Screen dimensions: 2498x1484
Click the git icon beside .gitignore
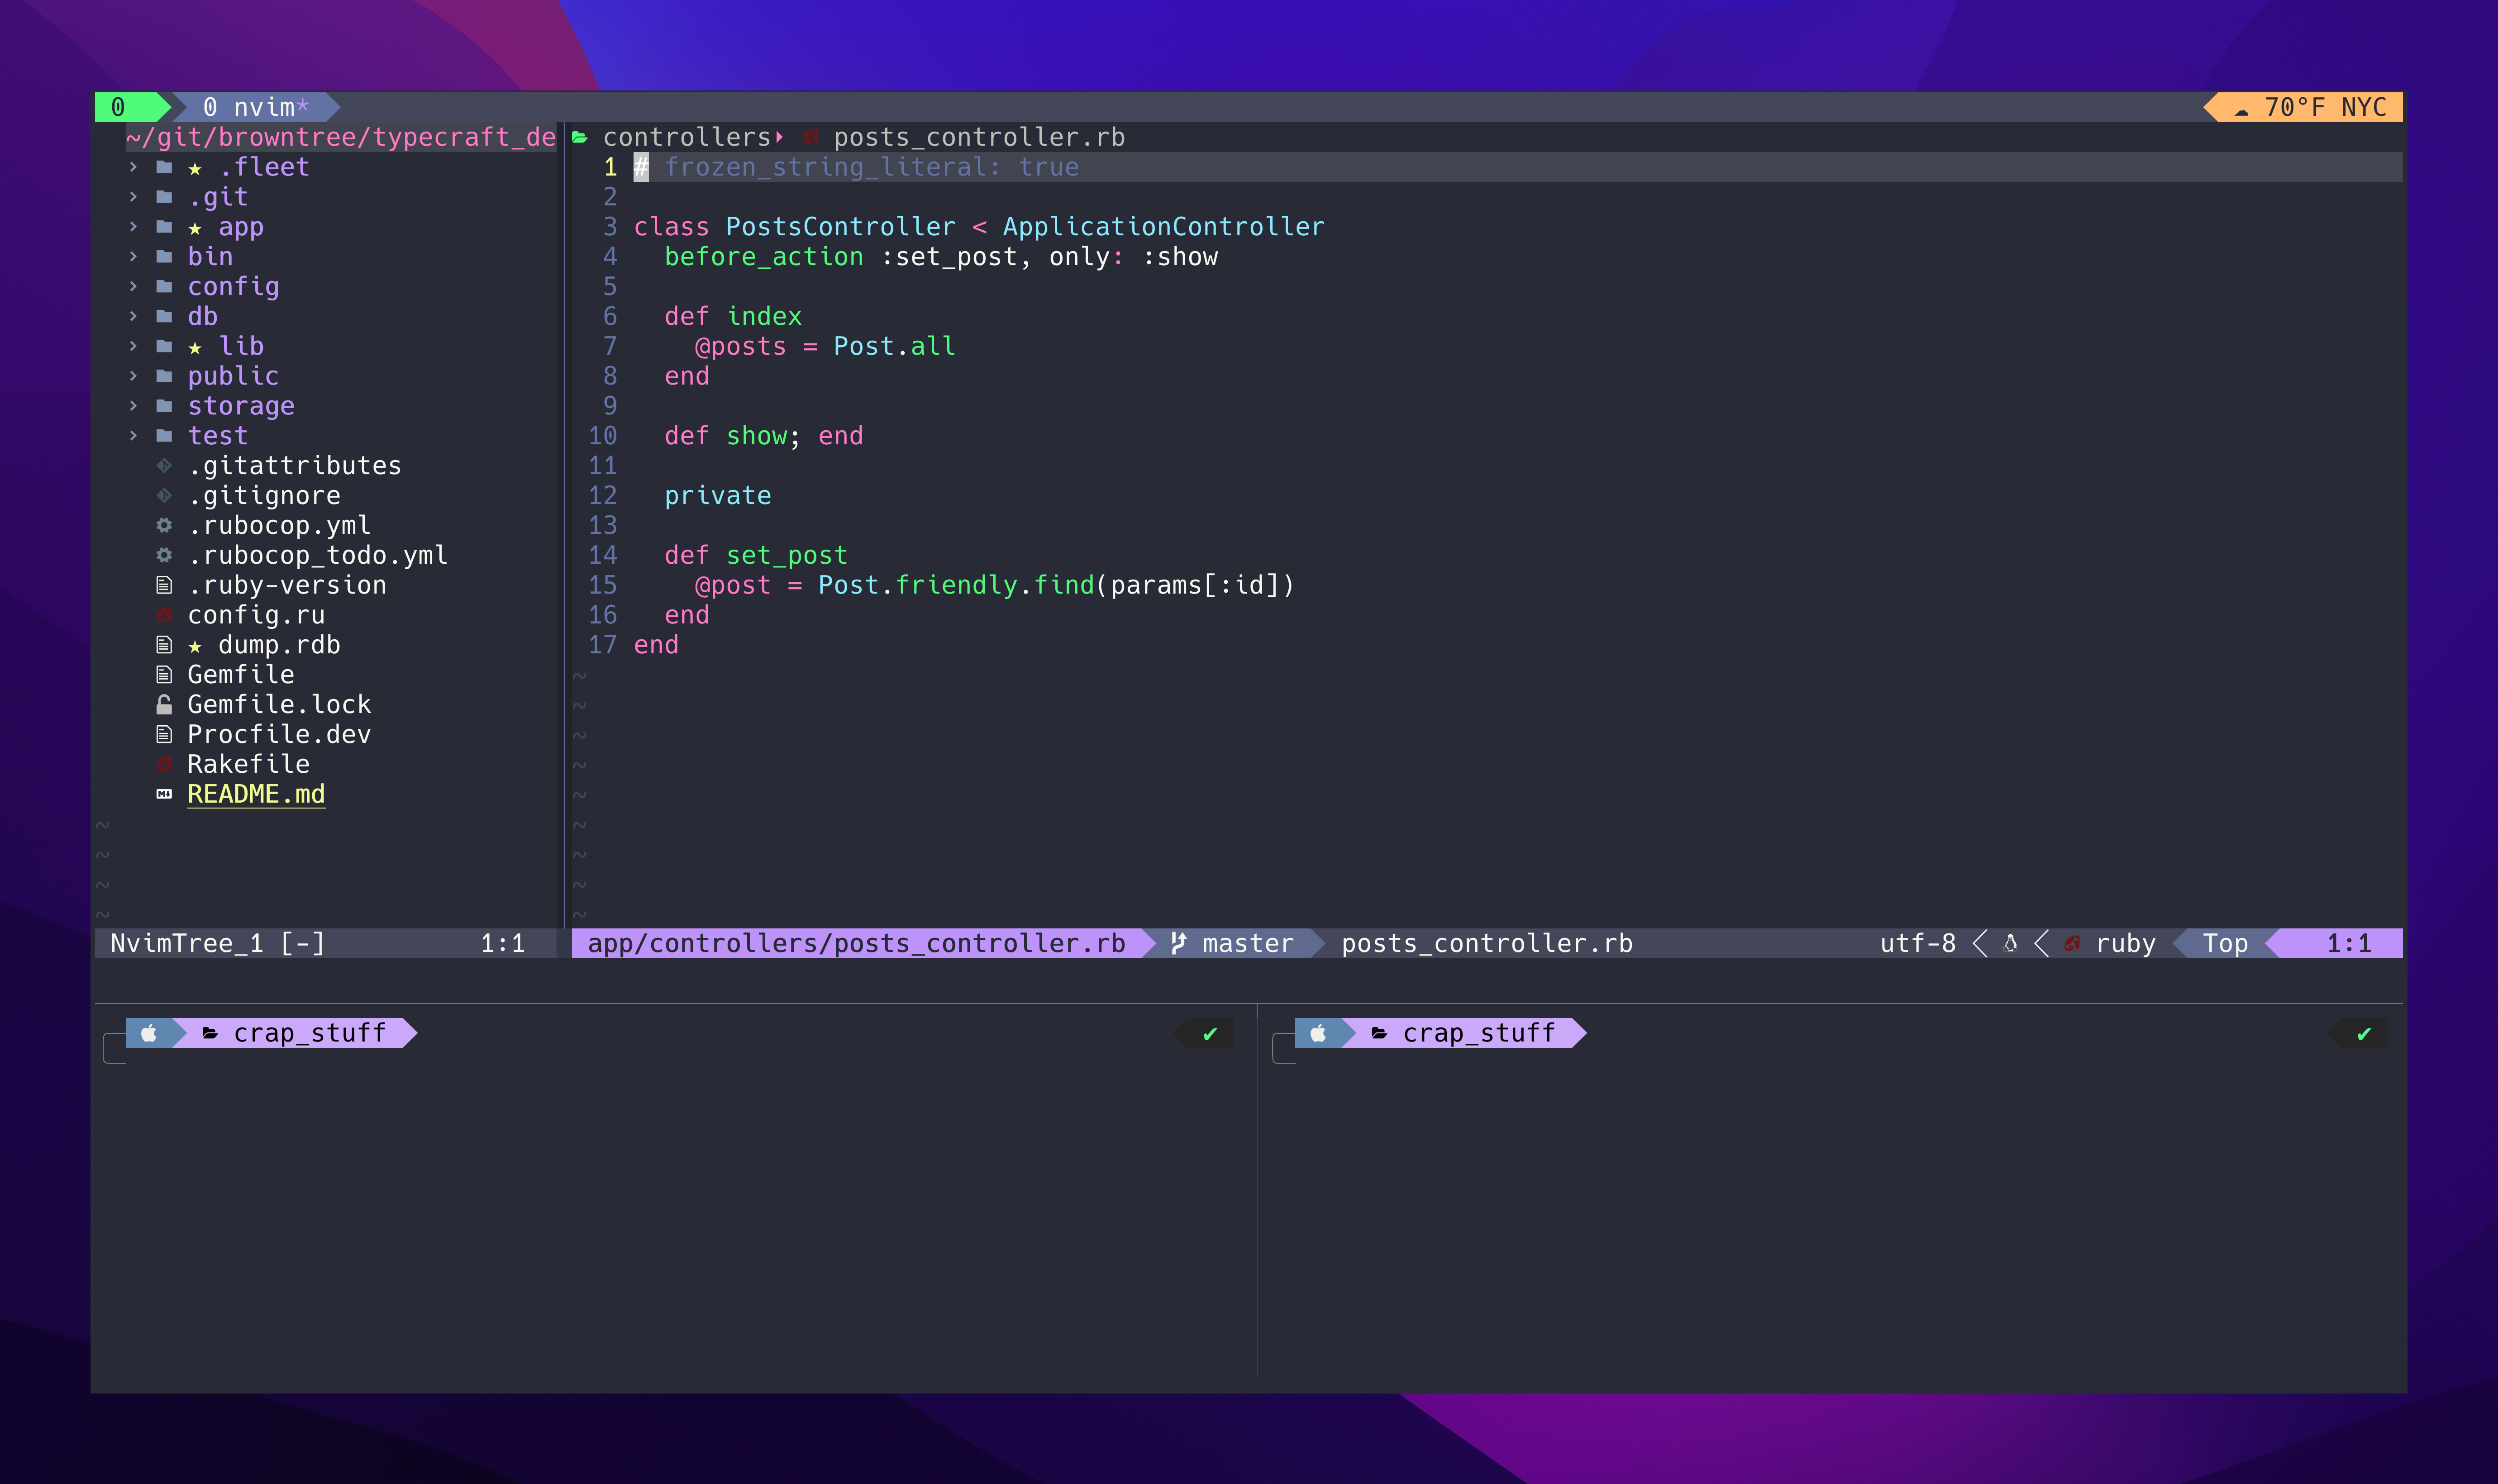pyautogui.click(x=164, y=496)
